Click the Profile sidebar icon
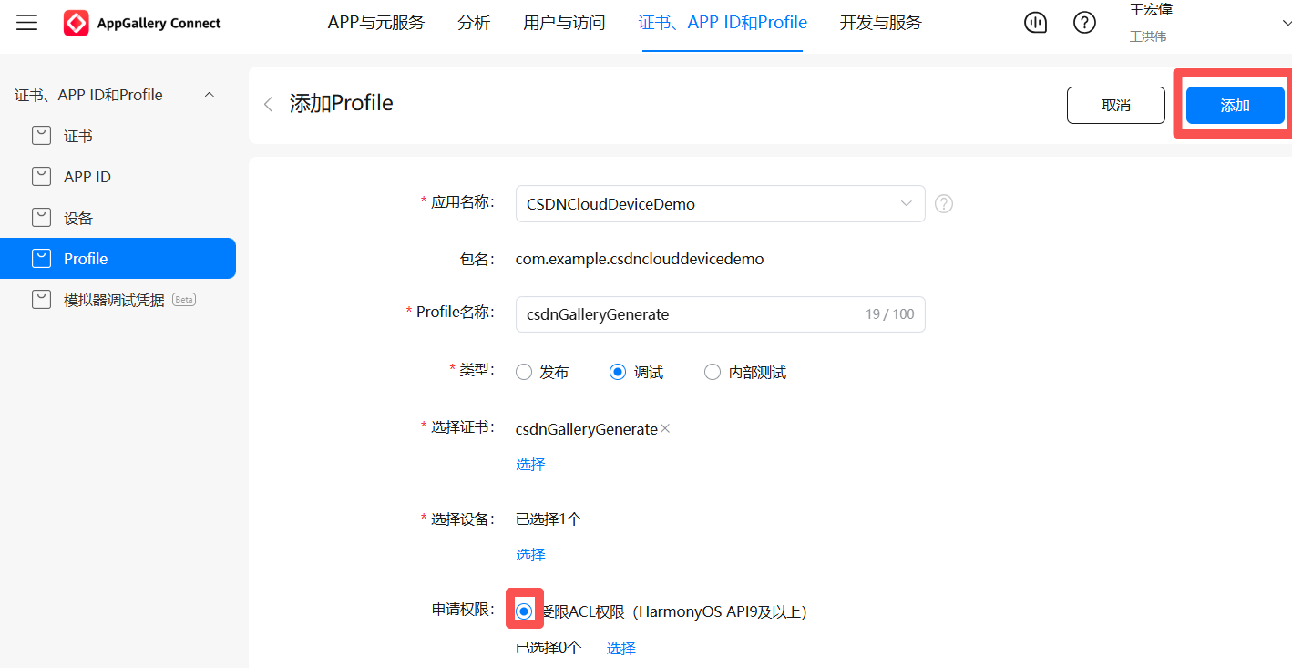This screenshot has height=668, width=1292. tap(41, 259)
